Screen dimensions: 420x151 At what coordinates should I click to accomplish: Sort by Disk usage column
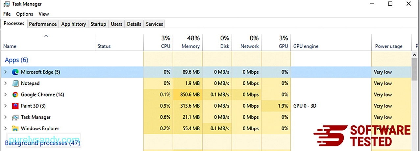click(x=217, y=42)
